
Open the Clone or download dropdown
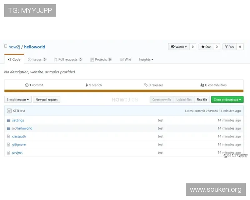227,100
